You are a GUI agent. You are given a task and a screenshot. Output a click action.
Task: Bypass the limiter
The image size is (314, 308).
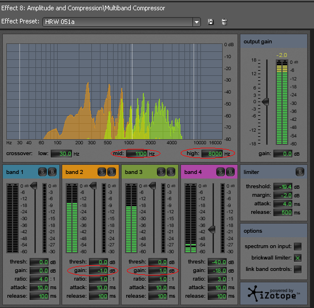[x=300, y=172]
